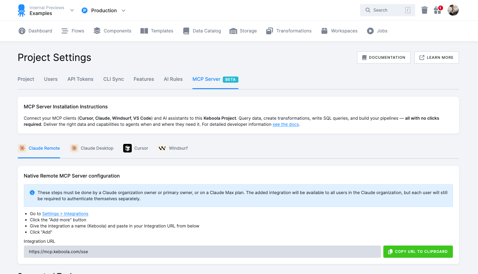
Task: Click the Claude Remote starburst icon
Action: pyautogui.click(x=22, y=148)
